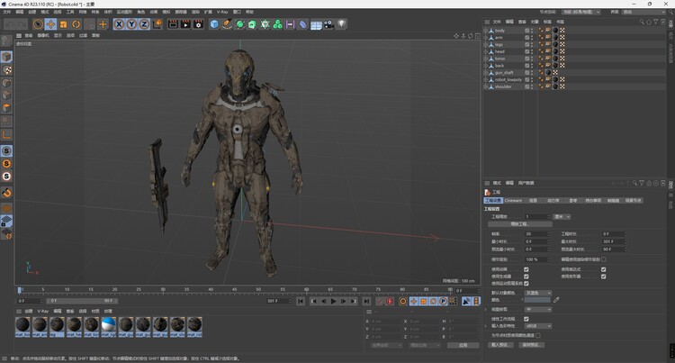Viewport: 675px width, 363px height.
Task: Click the Bend deformer icon
Action: (x=303, y=24)
